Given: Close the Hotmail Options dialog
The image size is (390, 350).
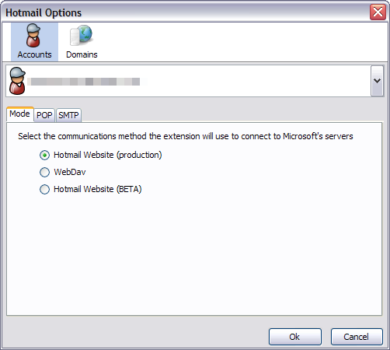Looking at the screenshot, I should (x=378, y=12).
